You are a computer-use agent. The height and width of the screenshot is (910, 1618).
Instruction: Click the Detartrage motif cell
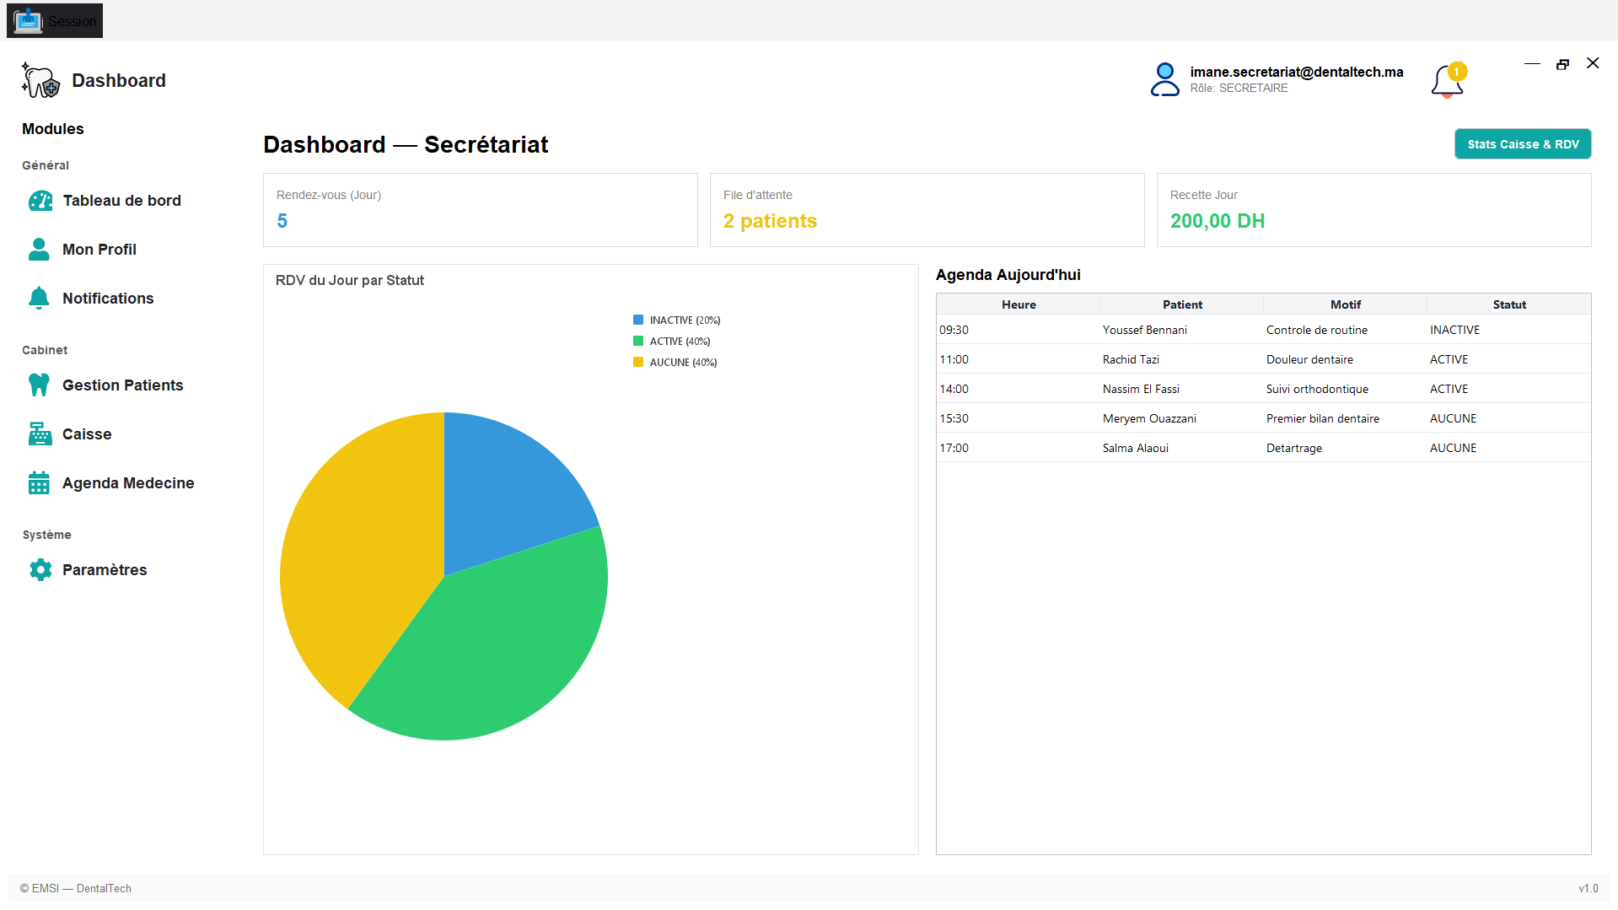(x=1345, y=448)
